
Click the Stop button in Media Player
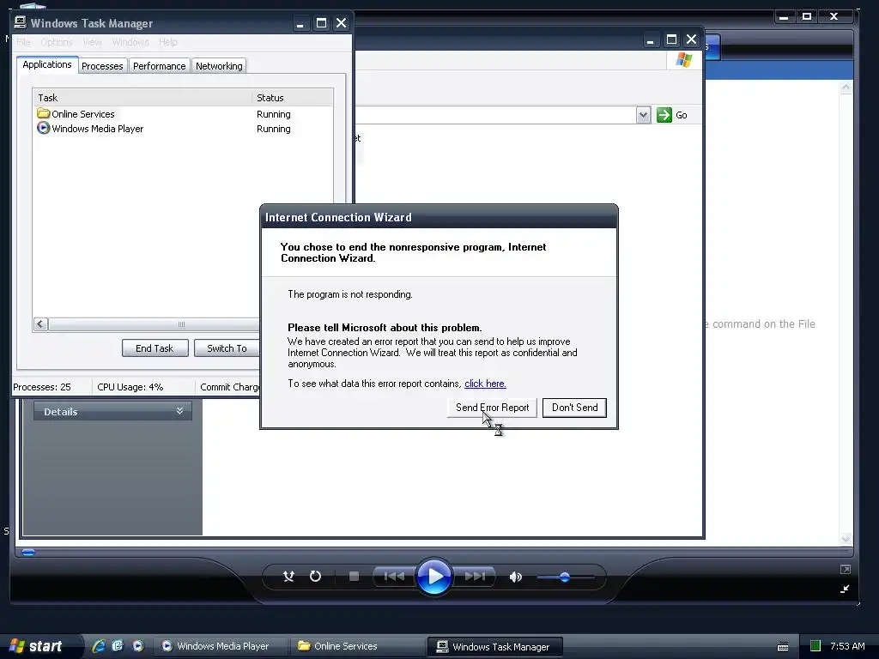tap(354, 576)
